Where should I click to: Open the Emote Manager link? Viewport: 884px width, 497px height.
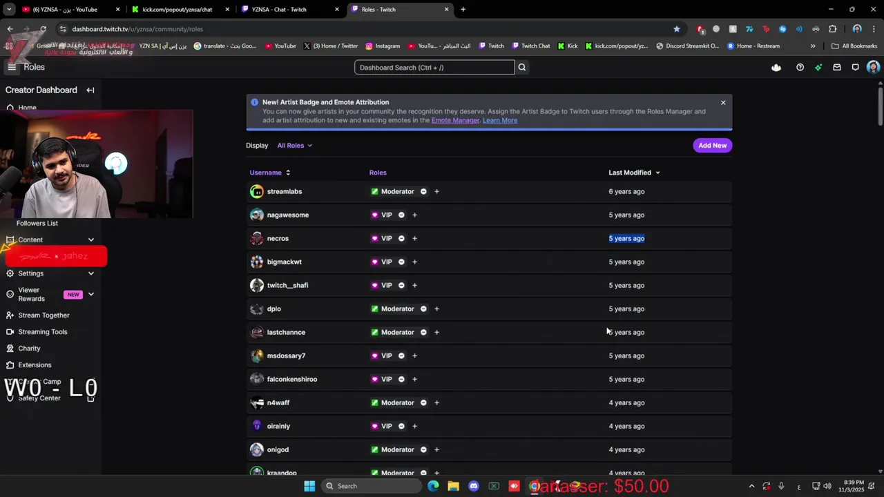[x=455, y=120]
